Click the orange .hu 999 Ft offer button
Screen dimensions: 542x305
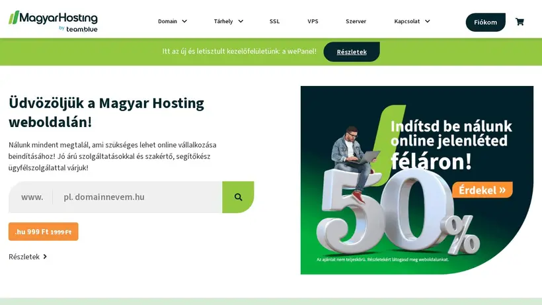44,232
